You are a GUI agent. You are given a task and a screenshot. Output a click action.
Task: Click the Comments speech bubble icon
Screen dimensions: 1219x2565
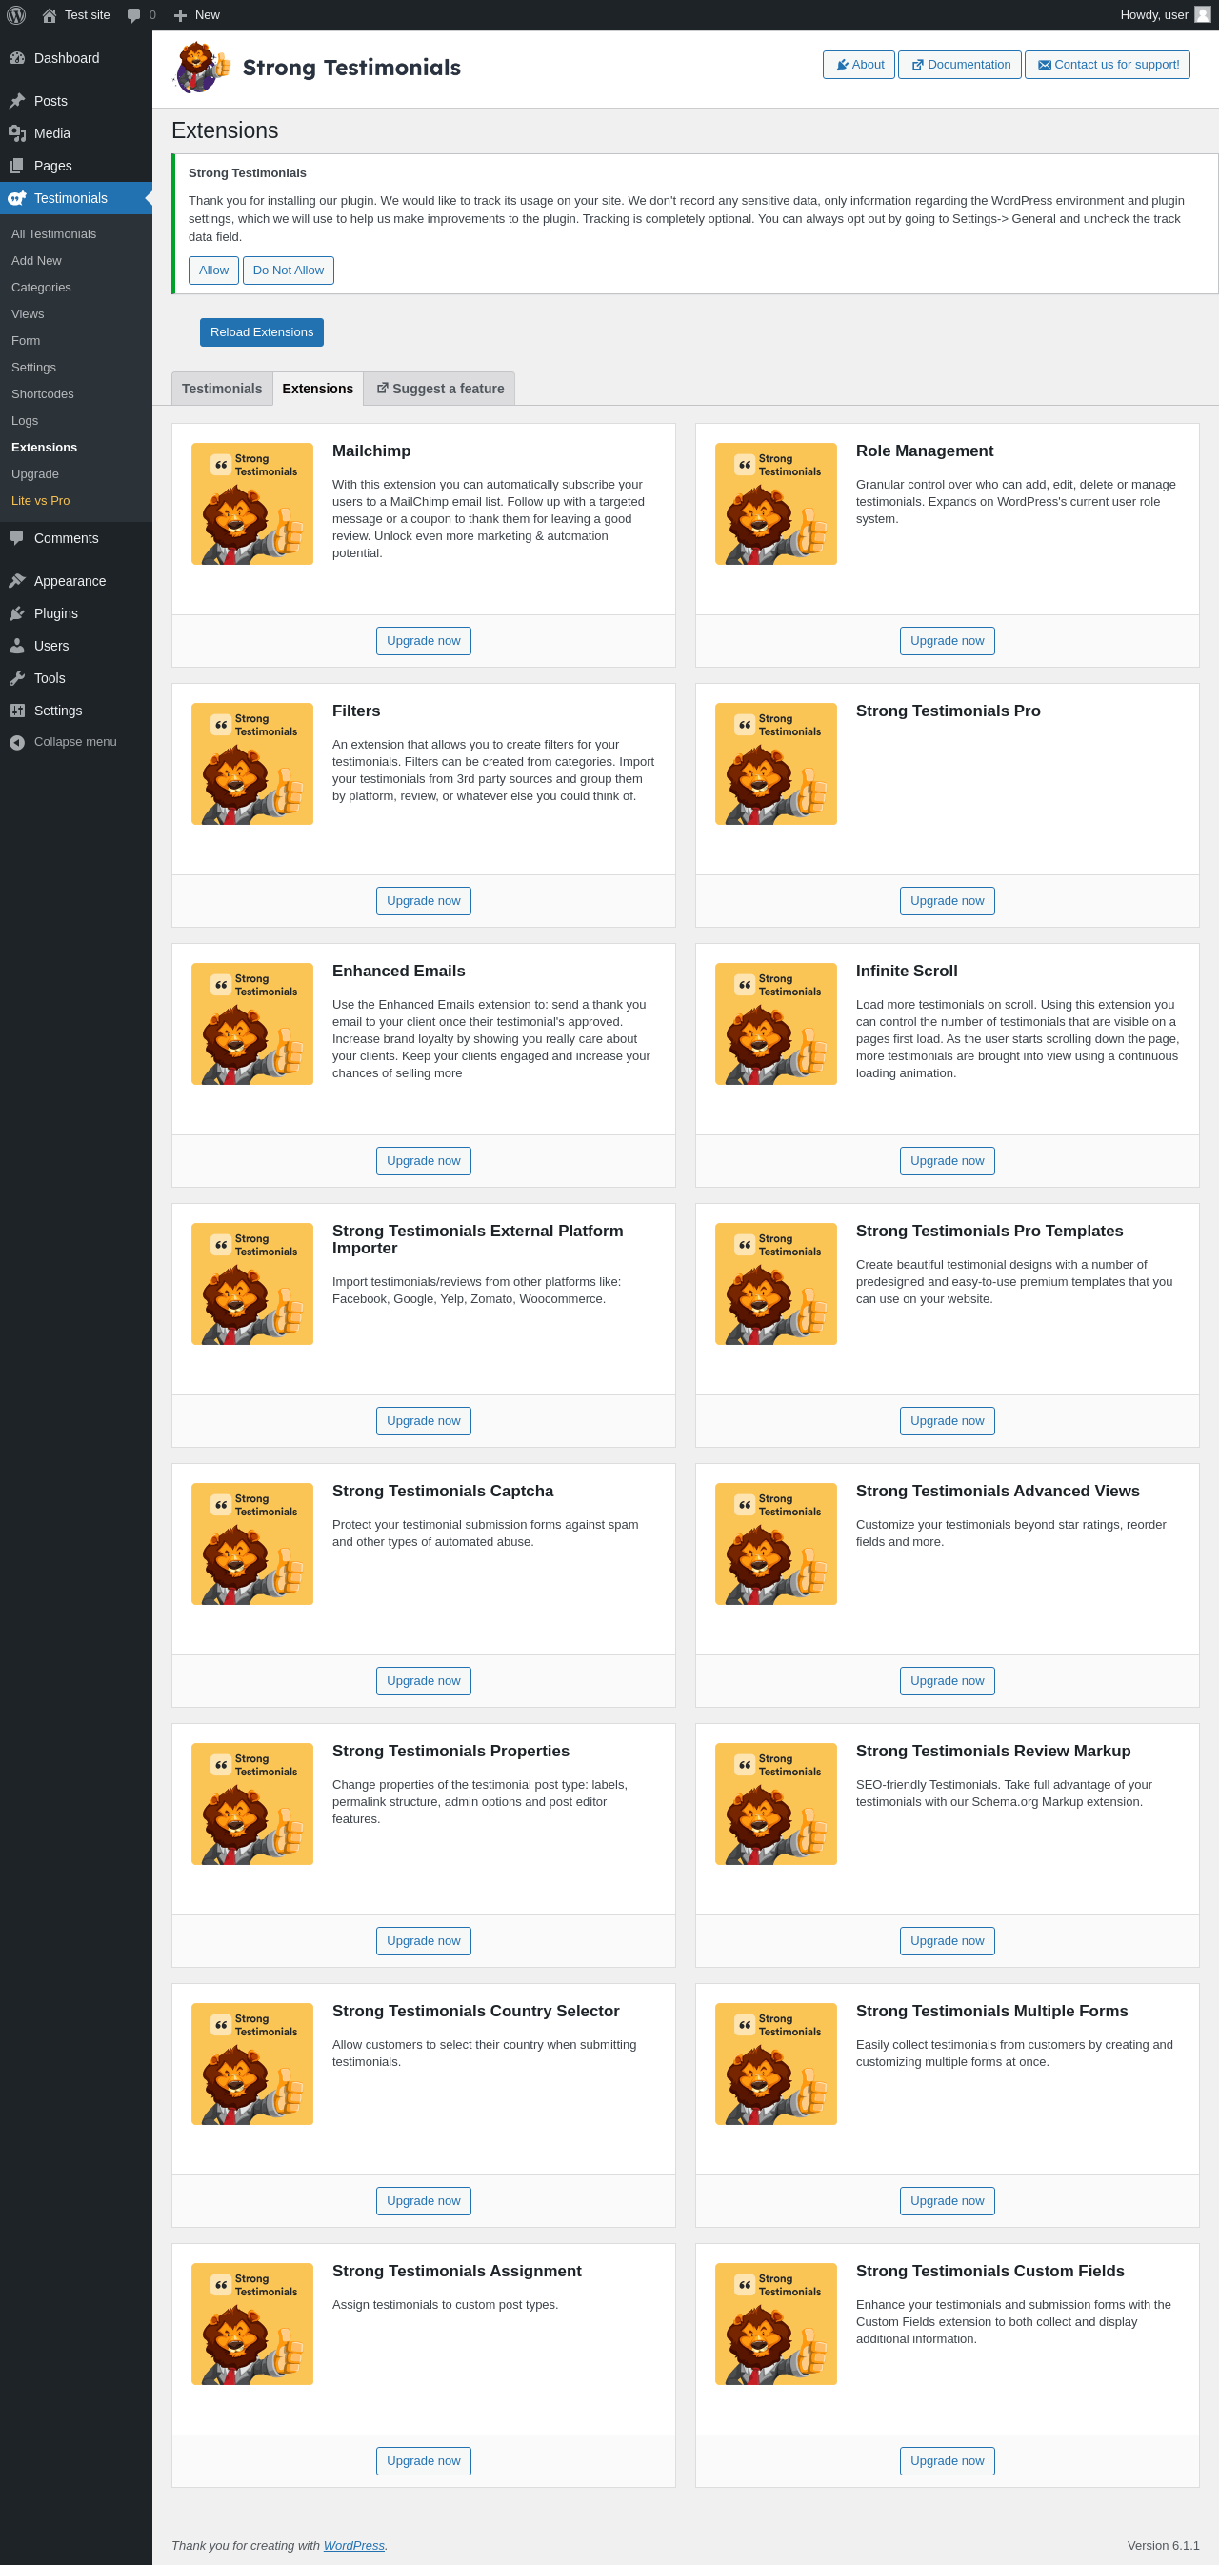click(17, 538)
